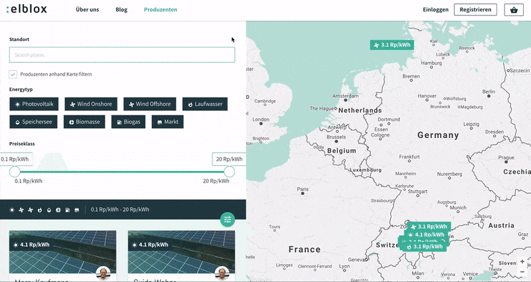Click the biomass icon in summary bar
This screenshot has height=282, width=531.
(58, 210)
